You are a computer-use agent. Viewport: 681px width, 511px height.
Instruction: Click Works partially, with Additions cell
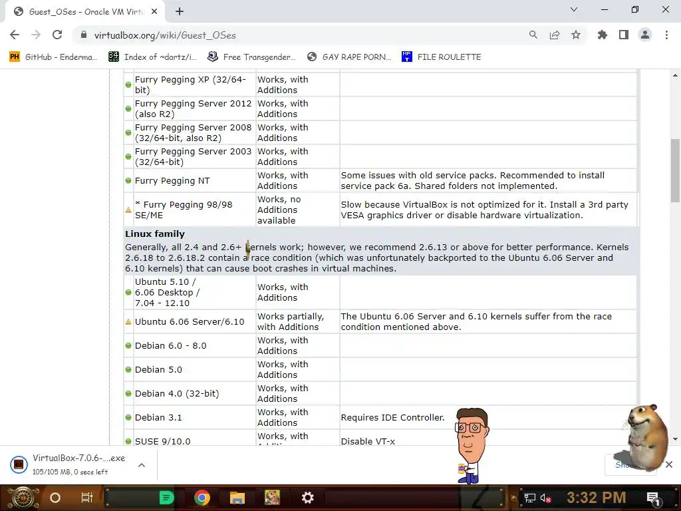coord(297,321)
